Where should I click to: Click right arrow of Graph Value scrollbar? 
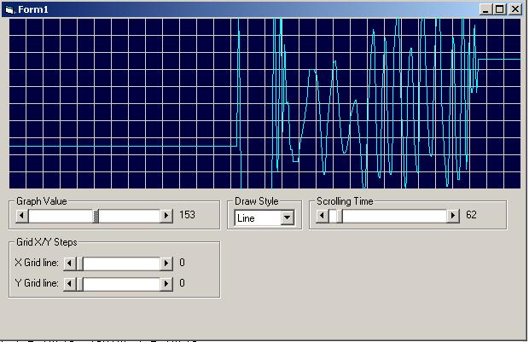click(166, 217)
